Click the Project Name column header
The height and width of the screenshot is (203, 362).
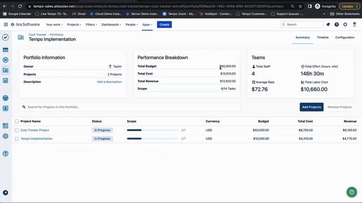click(x=31, y=121)
